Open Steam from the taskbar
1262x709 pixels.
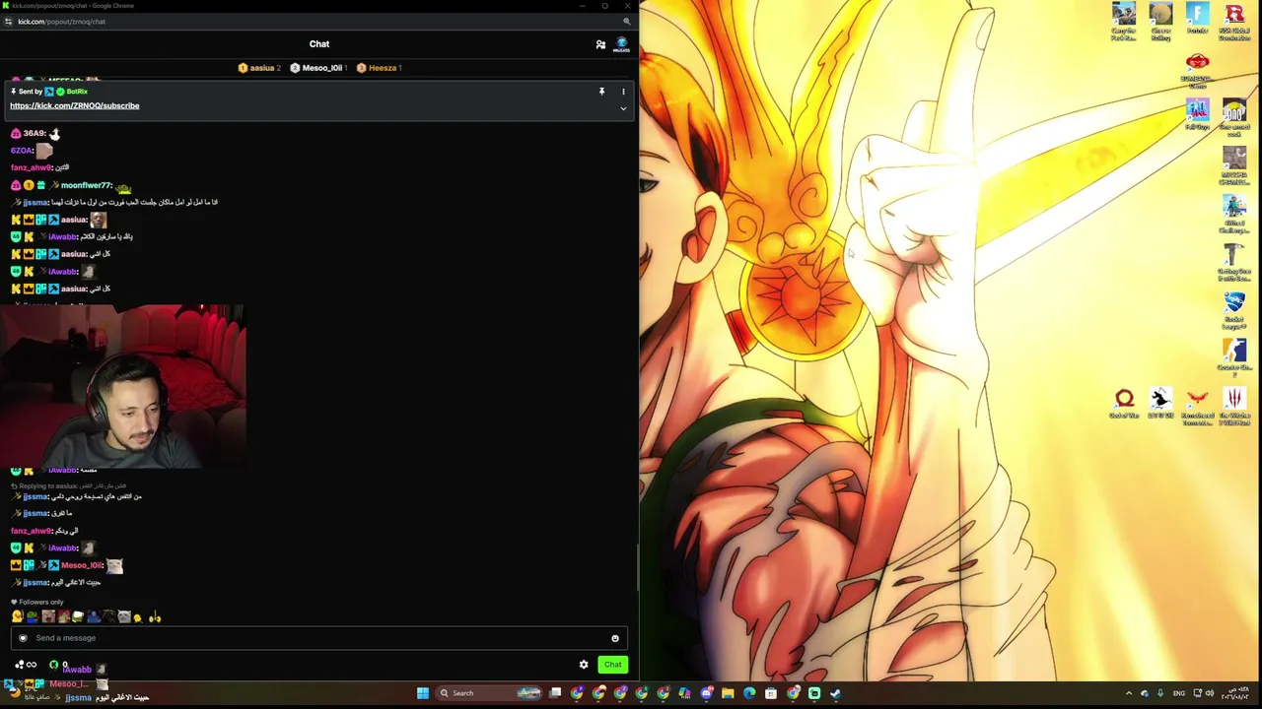pos(836,693)
